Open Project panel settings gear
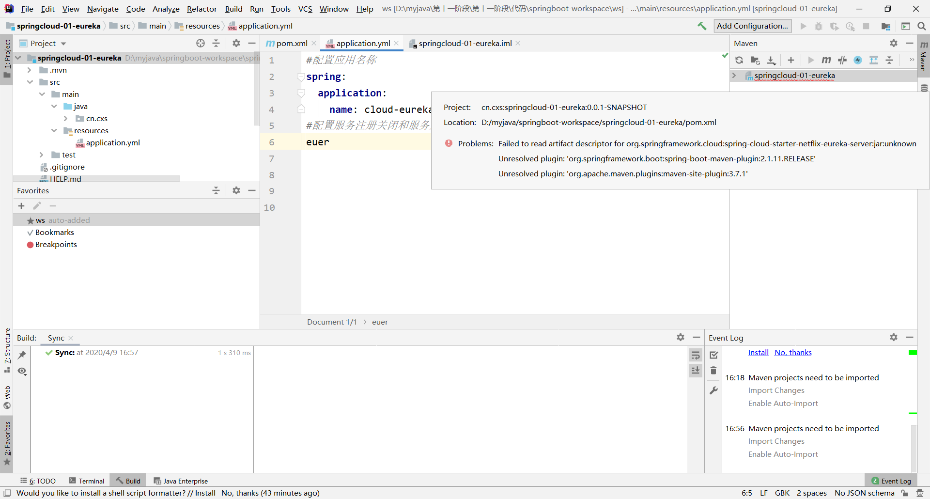 pos(236,43)
